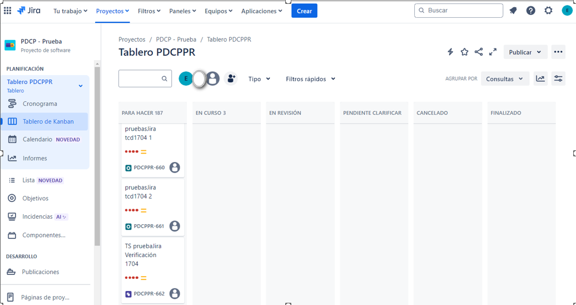Filter by unassigned avatar

tap(213, 79)
